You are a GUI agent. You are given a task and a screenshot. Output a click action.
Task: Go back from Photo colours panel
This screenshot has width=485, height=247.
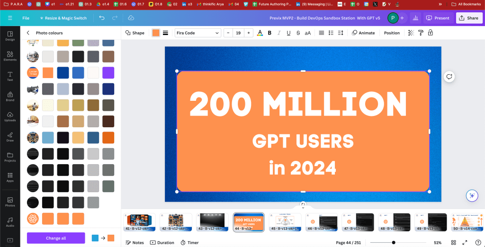click(28, 33)
